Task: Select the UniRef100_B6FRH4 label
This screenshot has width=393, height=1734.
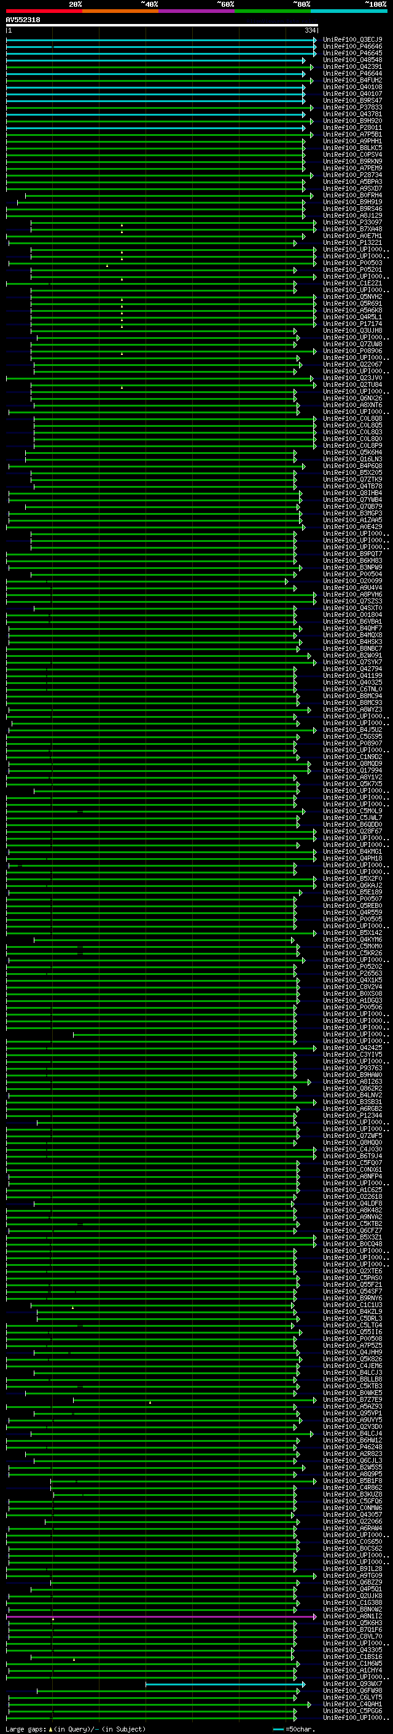Action: (352, 195)
